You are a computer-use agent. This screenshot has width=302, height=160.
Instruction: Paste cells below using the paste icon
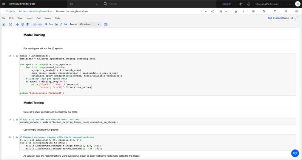pyautogui.click(x=28, y=24)
